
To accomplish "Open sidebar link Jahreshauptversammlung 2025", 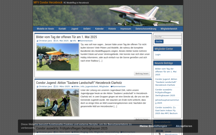I will pos(167,102).
